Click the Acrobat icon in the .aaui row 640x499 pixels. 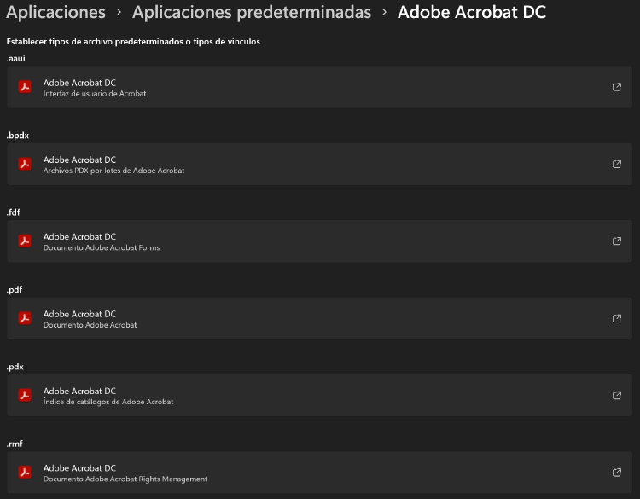point(26,87)
